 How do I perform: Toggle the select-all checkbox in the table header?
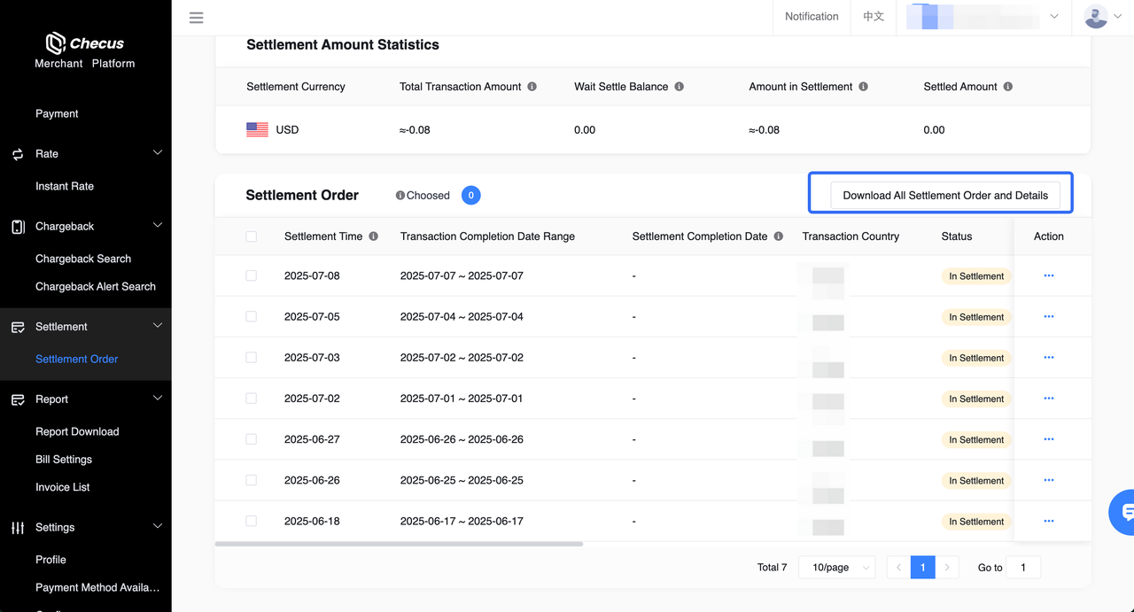pos(252,236)
